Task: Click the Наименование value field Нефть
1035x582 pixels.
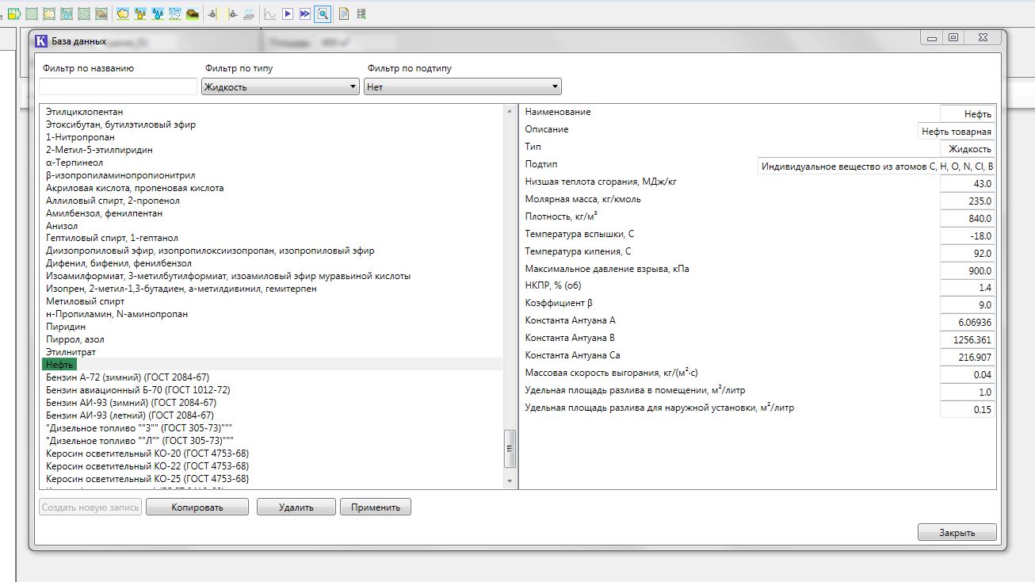Action: (968, 114)
